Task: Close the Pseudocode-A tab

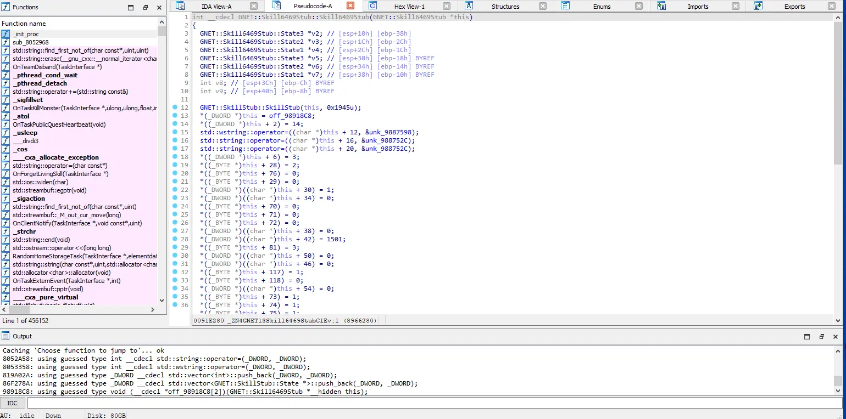Action: (x=350, y=6)
